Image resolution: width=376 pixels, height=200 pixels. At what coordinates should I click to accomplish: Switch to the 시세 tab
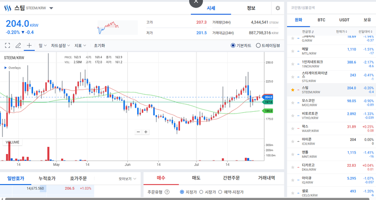211,8
